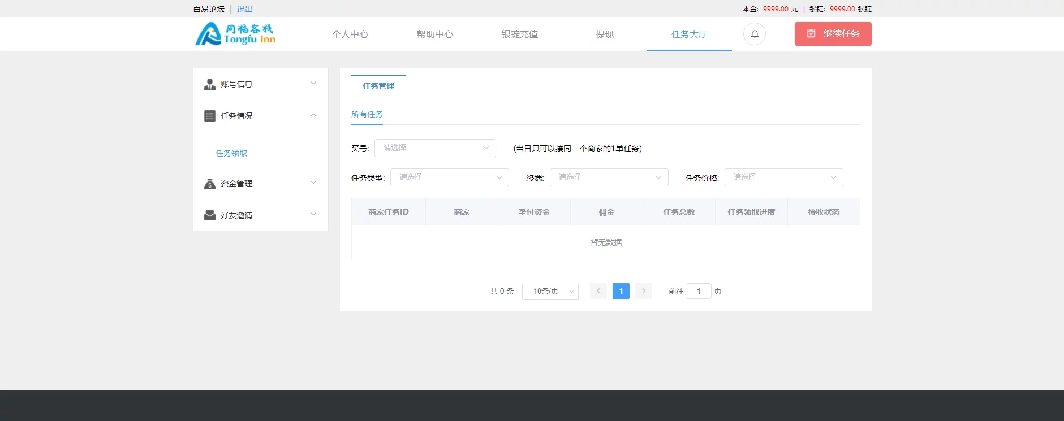The height and width of the screenshot is (421, 1064).
Task: Click the 资金管理 money bag icon
Action: tap(209, 184)
